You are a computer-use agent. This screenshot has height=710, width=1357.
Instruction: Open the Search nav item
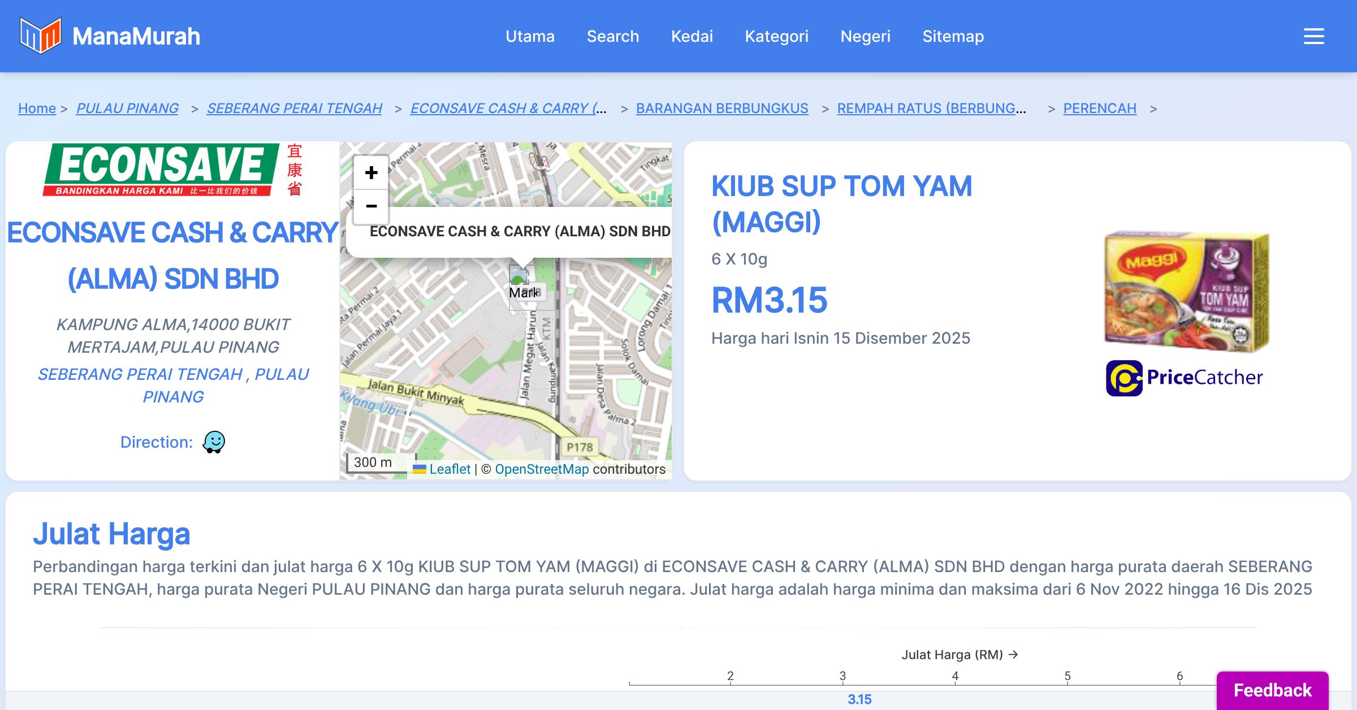(x=612, y=36)
